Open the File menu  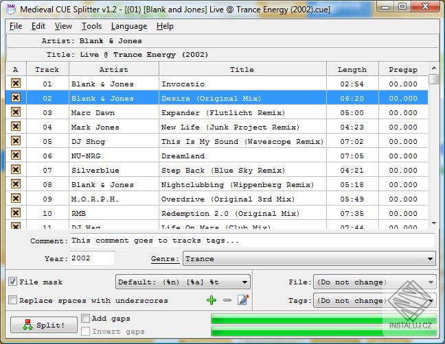pos(16,26)
